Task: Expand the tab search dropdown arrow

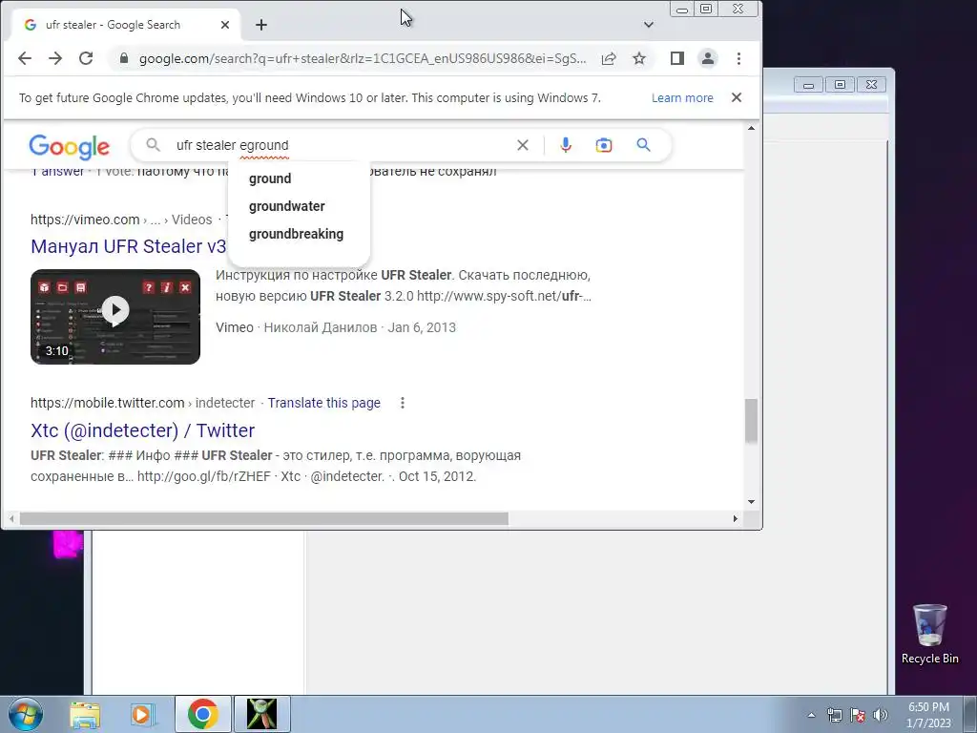Action: click(649, 25)
